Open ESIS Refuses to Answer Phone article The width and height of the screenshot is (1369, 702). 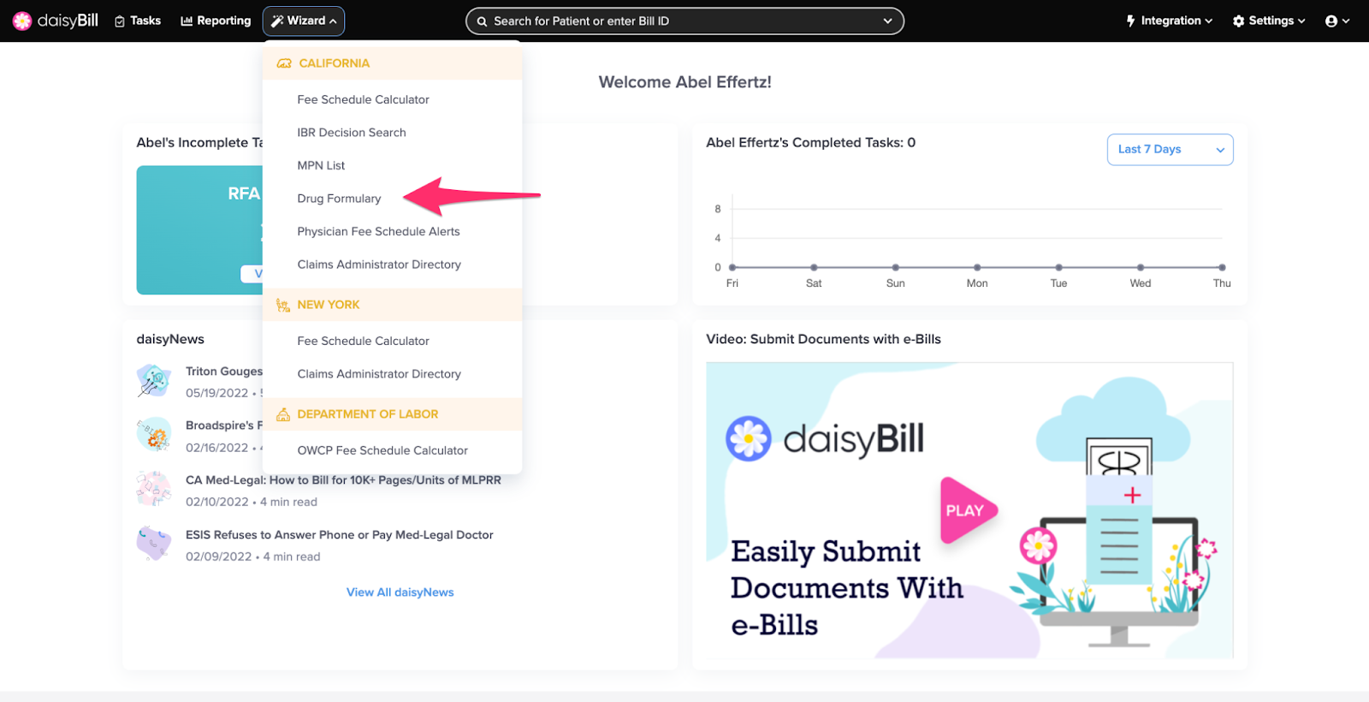[340, 535]
